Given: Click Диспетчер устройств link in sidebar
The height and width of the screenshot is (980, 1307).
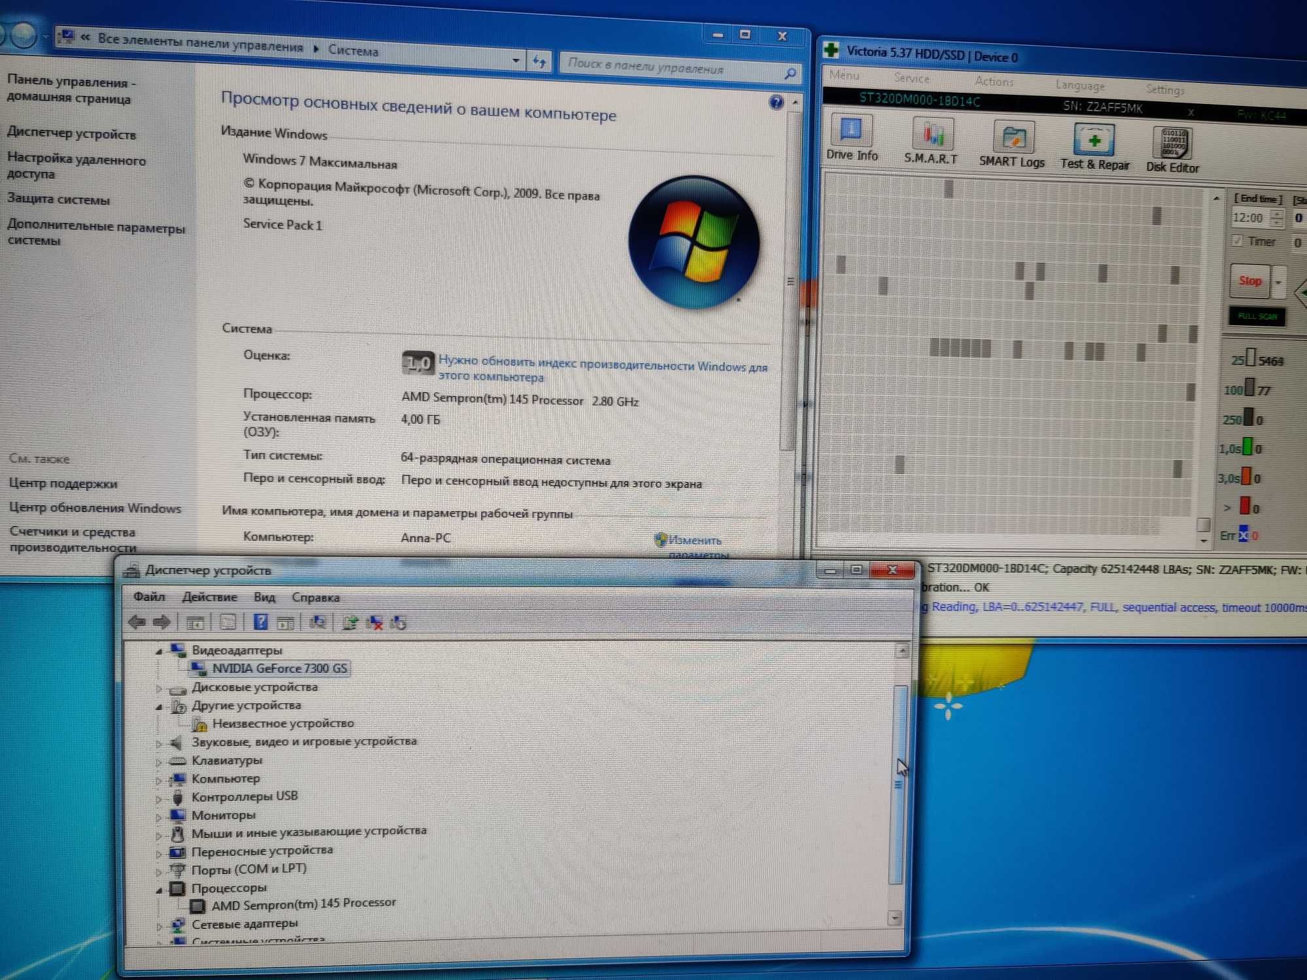Looking at the screenshot, I should [x=72, y=134].
